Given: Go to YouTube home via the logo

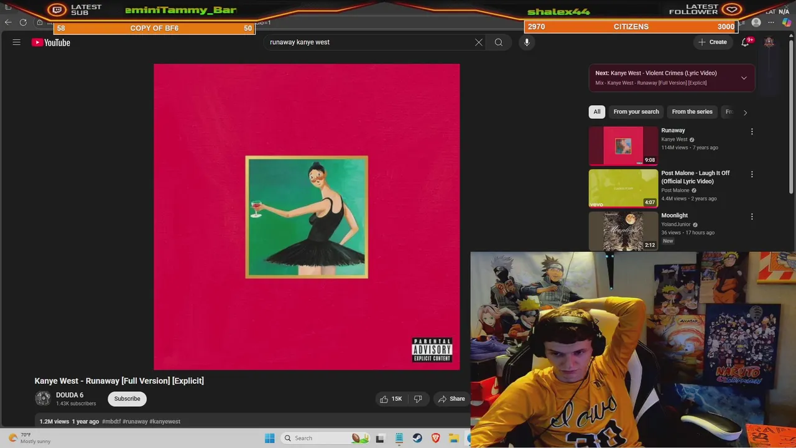Looking at the screenshot, I should click(x=51, y=42).
